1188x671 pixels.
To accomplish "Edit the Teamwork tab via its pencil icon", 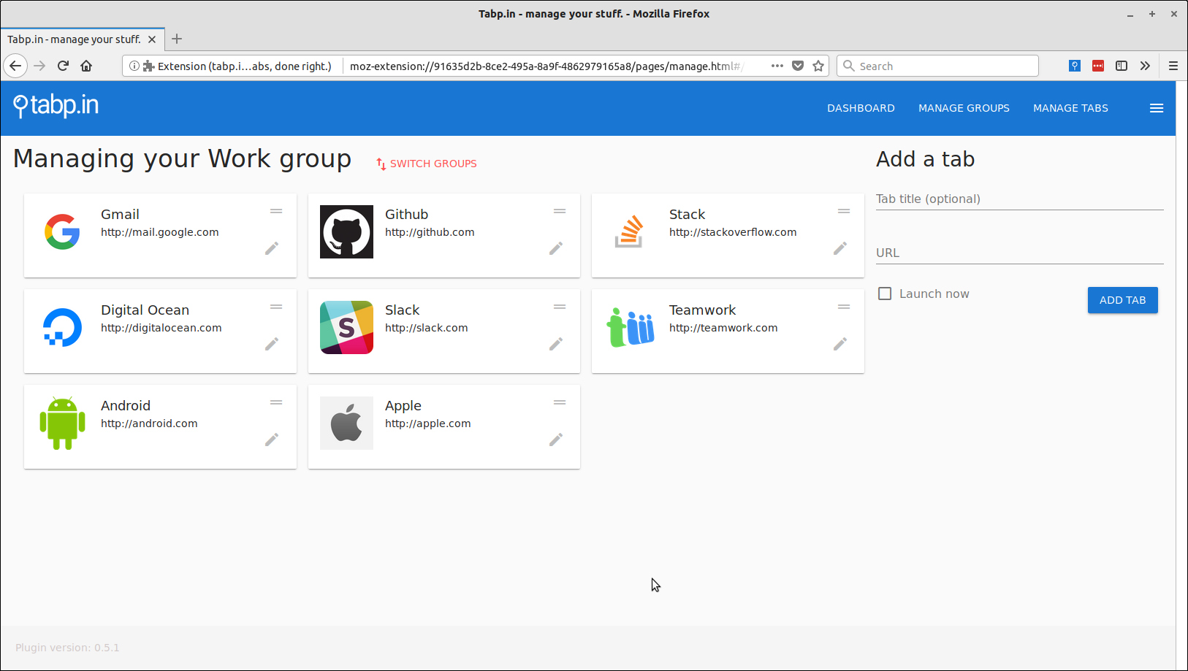I will [840, 344].
